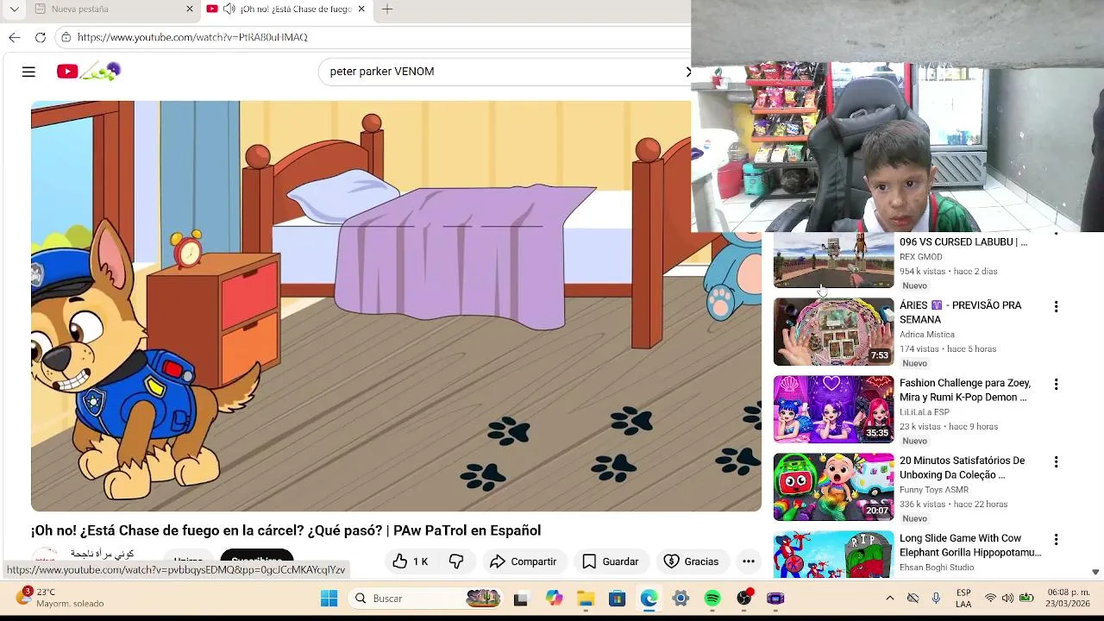1104x621 pixels.
Task: Open File Explorer from the taskbar
Action: point(586,599)
